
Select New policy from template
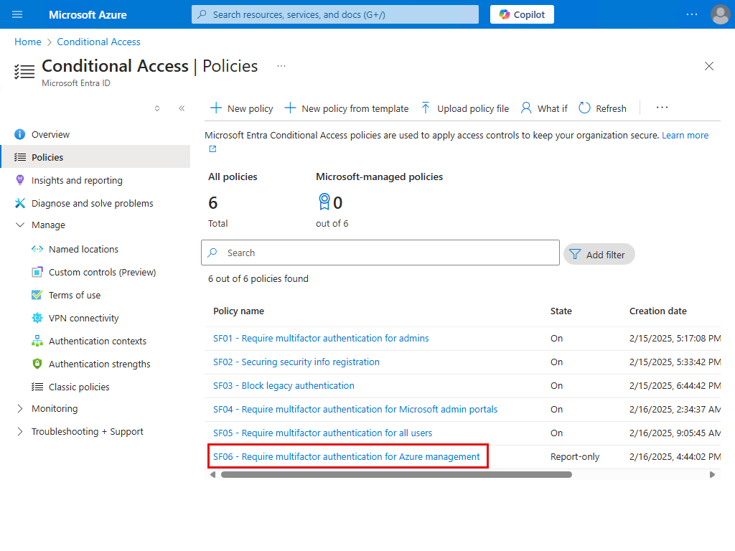coord(347,108)
